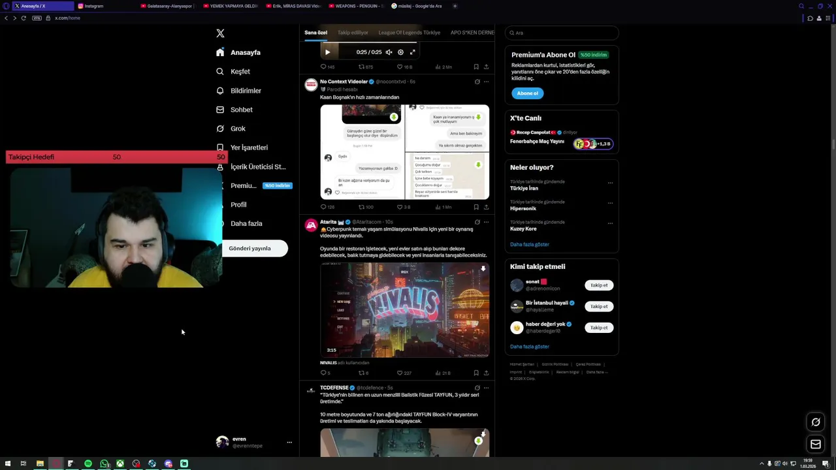Open options for Türkiye İran trend
Viewport: 836px width, 470px height.
pos(610,183)
